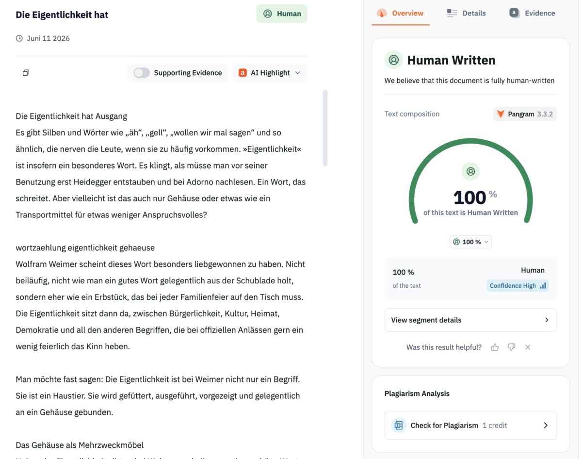Switch to the Details tab
582x459 pixels.
(466, 13)
